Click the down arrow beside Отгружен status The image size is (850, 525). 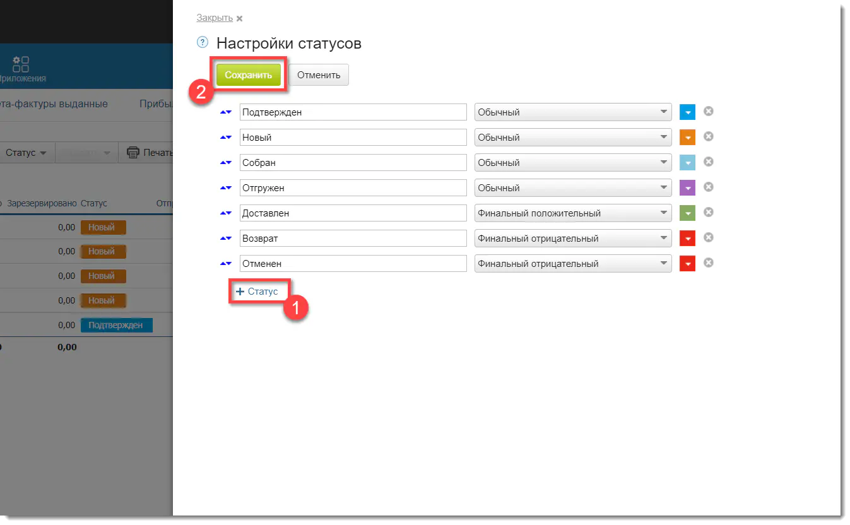click(x=228, y=188)
